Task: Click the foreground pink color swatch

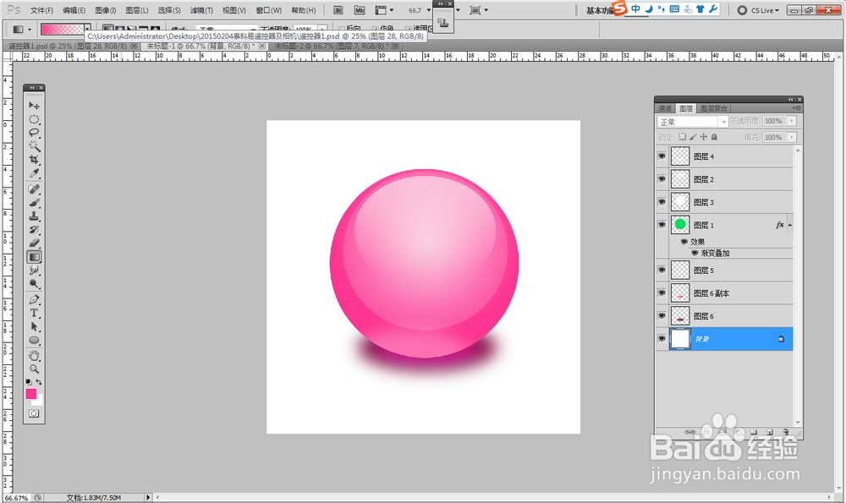Action: coord(31,394)
